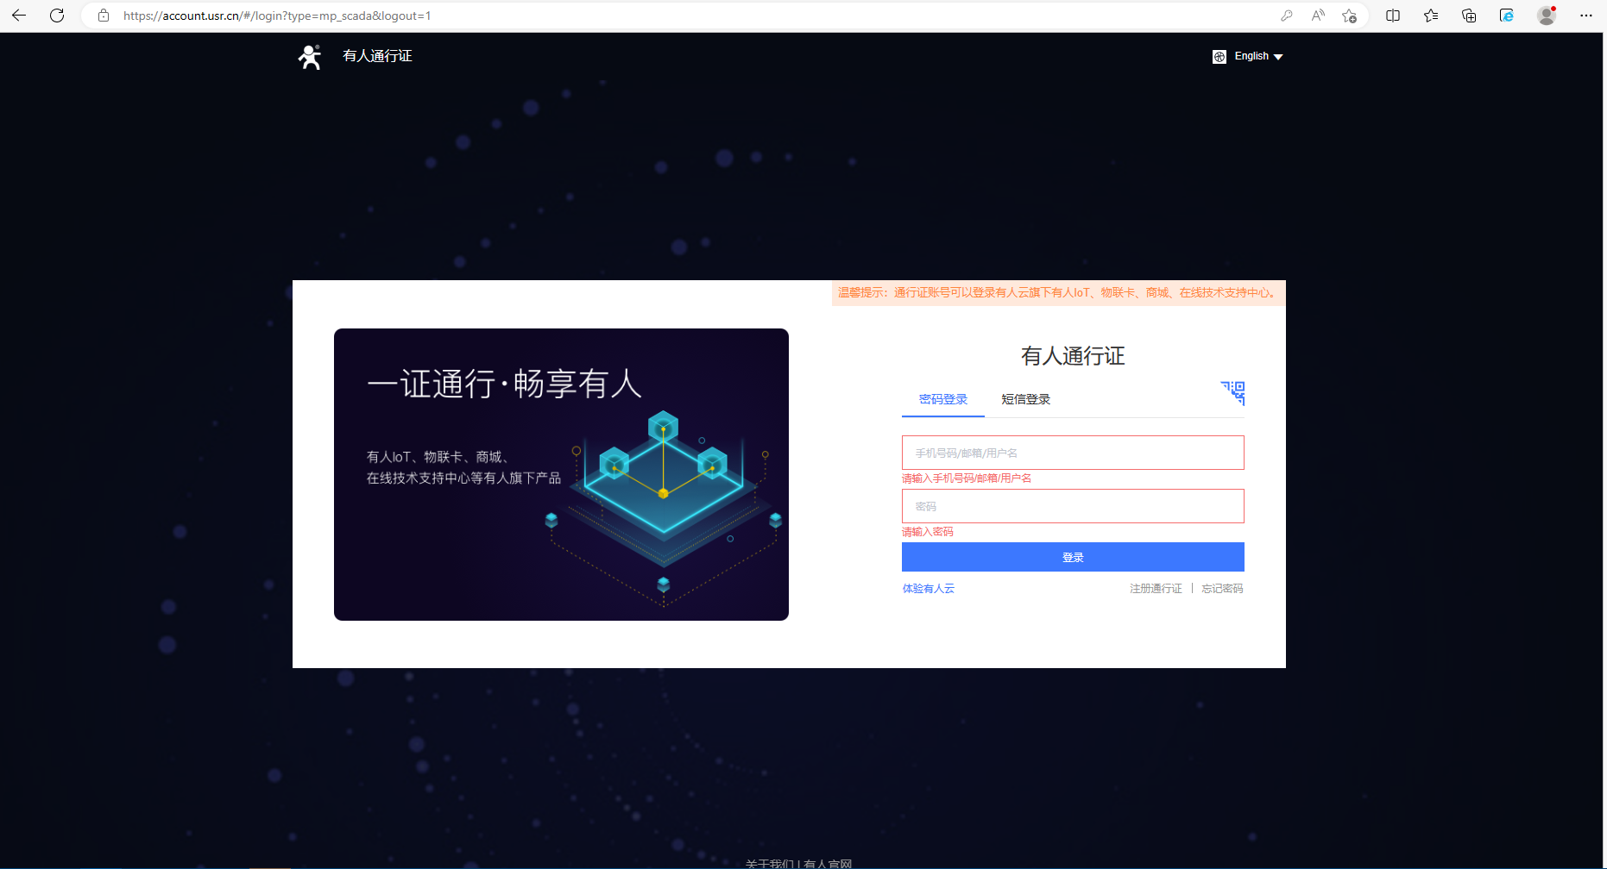Click the 有人通行证 login form heading
Screen dimensions: 1607x869
click(x=1073, y=356)
